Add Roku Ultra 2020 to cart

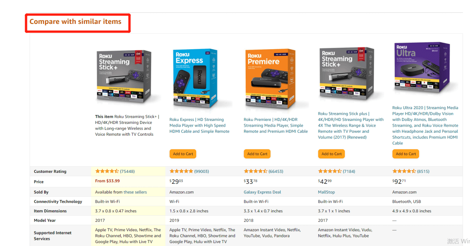406,154
